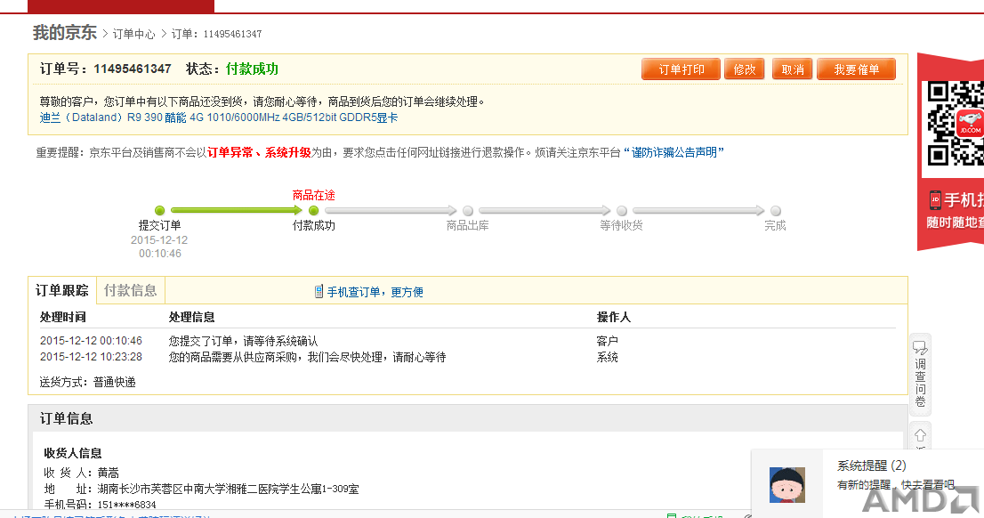Click the 手机 red promo banner text
The image size is (984, 518).
964,200
